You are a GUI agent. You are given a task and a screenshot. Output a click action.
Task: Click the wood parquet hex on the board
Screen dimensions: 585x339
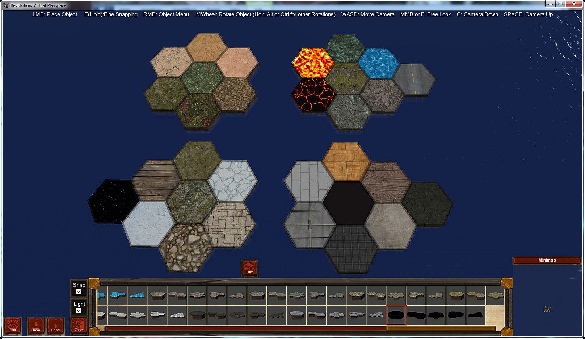coord(346,161)
